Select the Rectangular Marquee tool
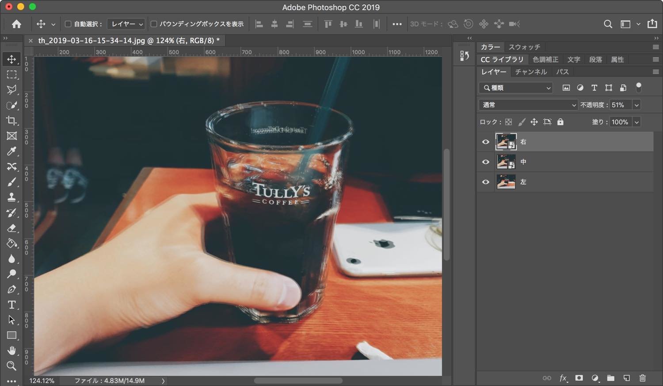 pos(11,74)
